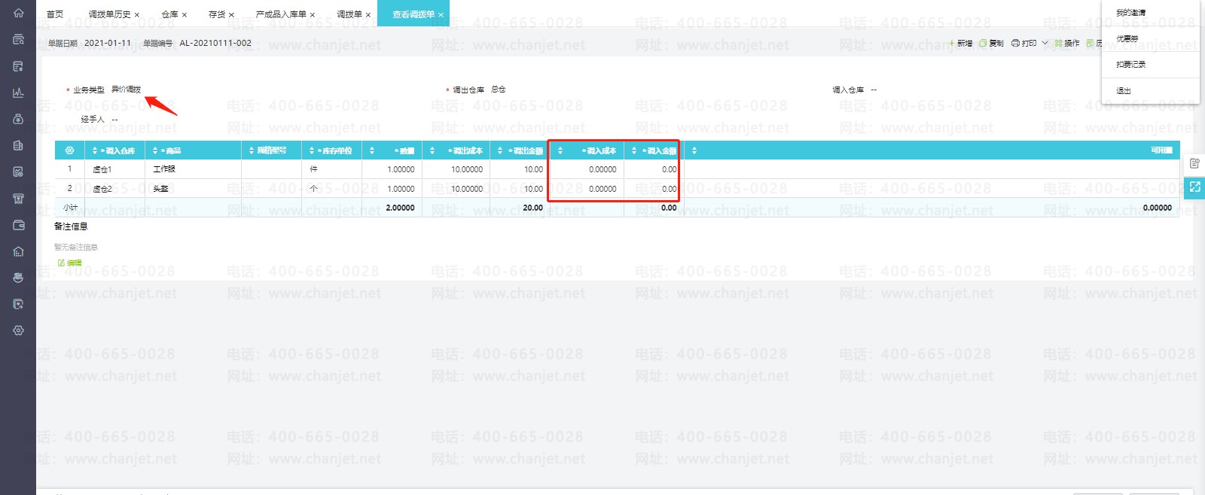Open the wallet icon in the sidebar
Screen dimensions: 1205x495
coord(18,225)
